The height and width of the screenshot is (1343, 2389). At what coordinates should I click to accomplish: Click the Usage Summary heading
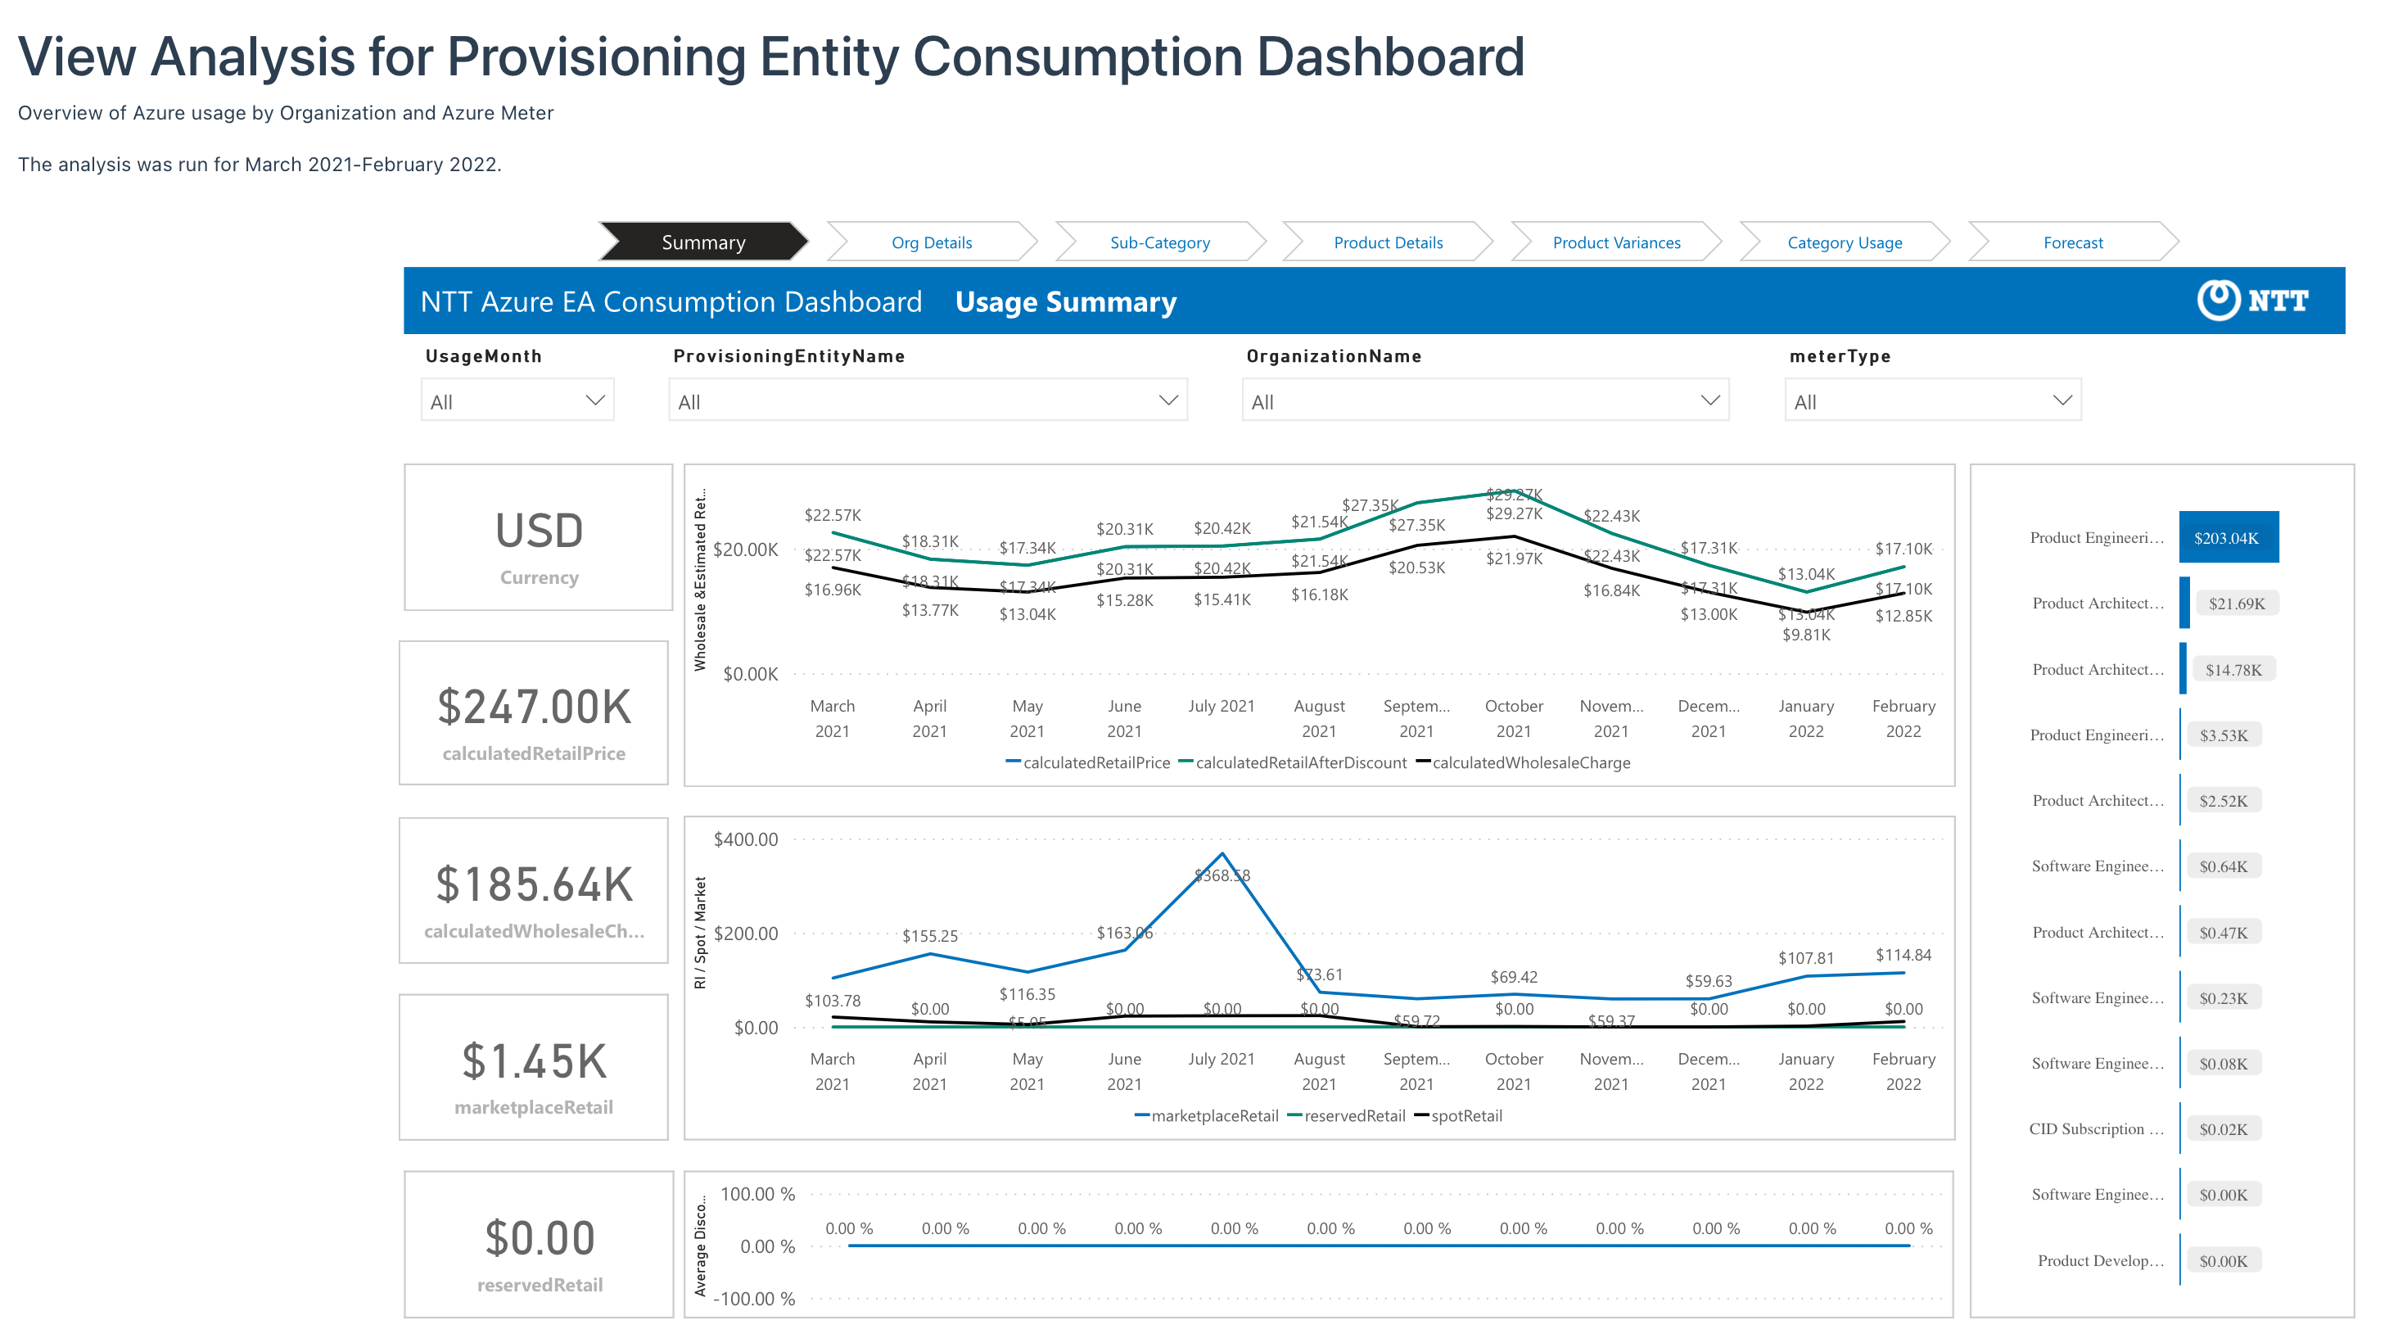point(1066,301)
